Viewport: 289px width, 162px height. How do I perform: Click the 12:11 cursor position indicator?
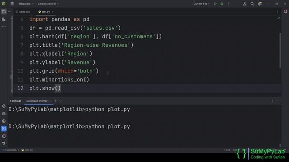click(227, 150)
